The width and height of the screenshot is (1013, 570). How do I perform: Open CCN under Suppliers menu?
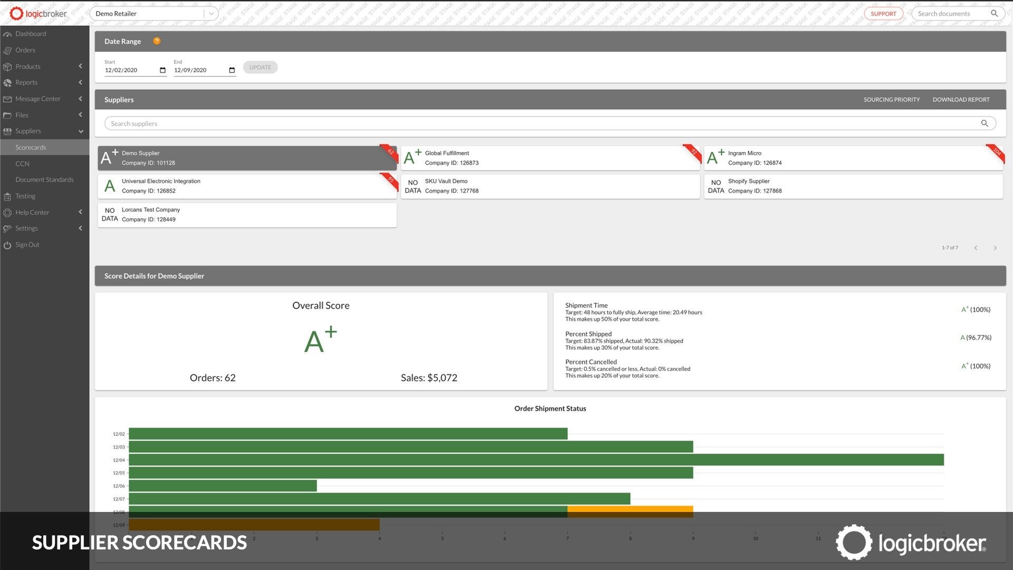coord(23,164)
